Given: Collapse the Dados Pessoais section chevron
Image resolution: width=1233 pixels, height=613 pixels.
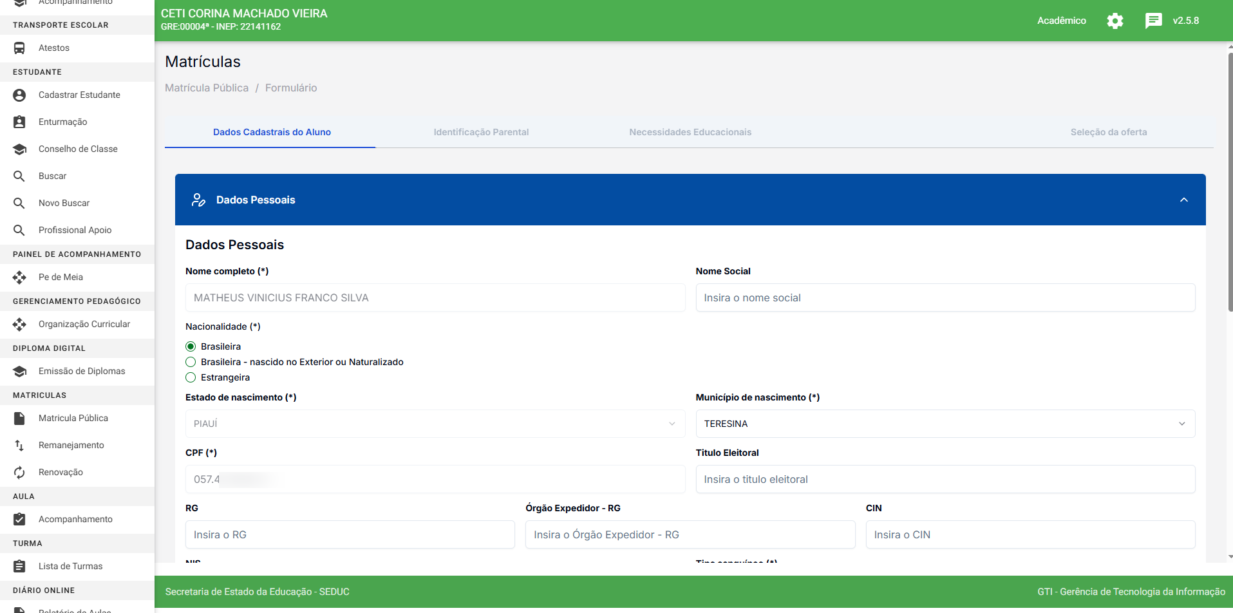Looking at the screenshot, I should tap(1183, 200).
